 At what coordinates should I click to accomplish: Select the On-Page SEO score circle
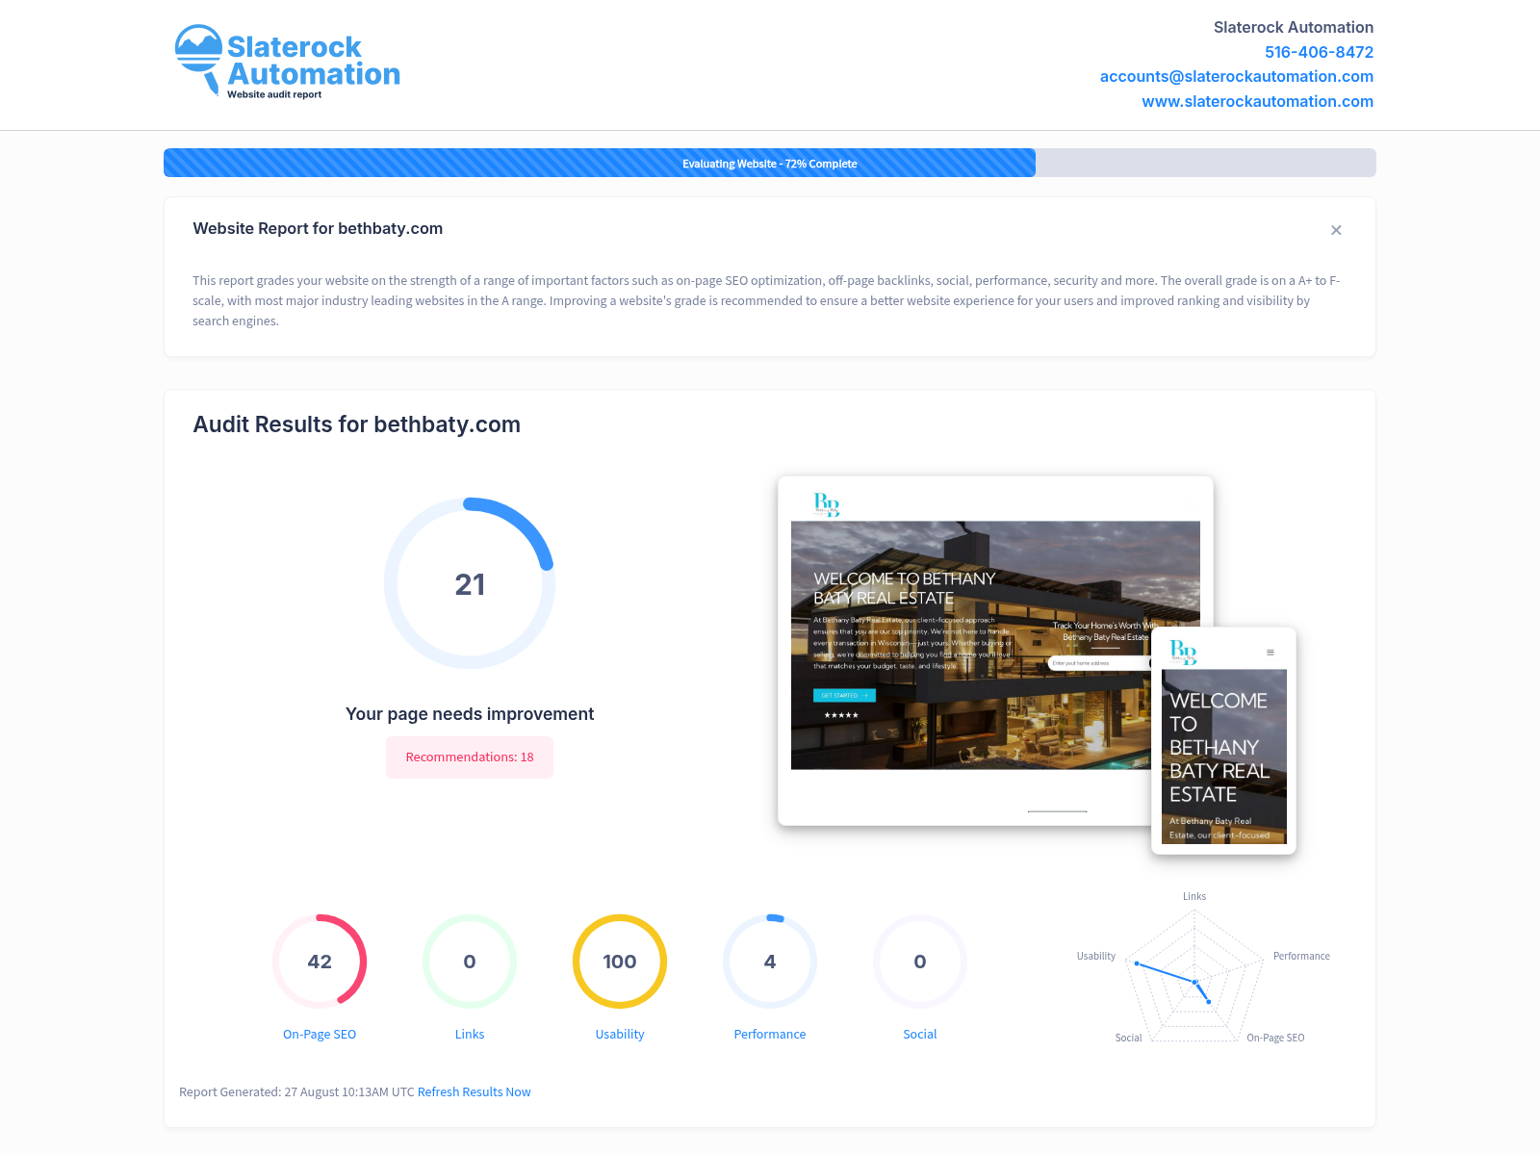320,962
